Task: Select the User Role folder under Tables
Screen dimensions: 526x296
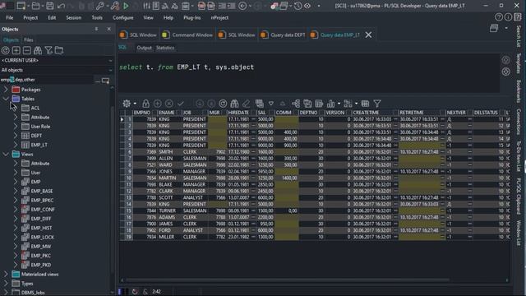Action: tap(40, 127)
